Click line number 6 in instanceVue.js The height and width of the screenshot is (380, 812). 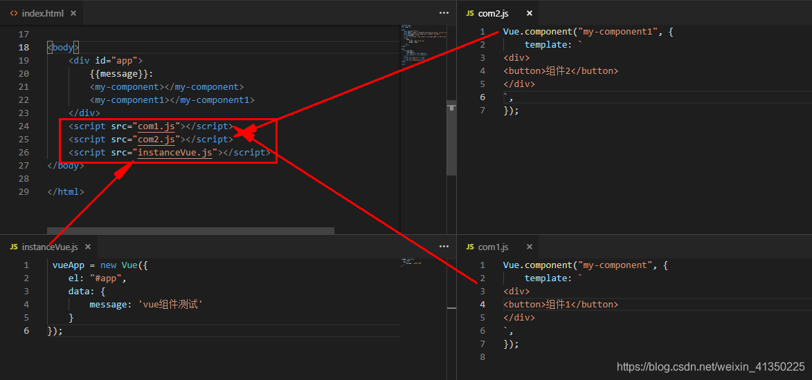click(x=26, y=330)
